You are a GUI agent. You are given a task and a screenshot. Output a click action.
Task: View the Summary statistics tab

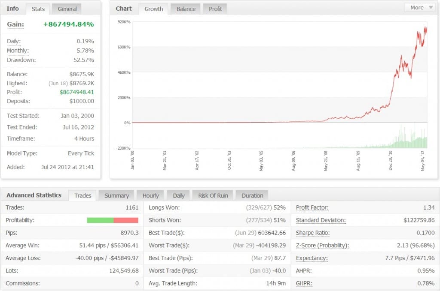117,195
